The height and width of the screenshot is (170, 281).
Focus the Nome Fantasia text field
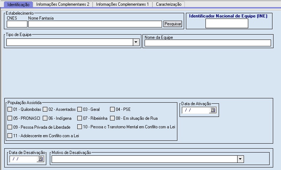click(x=95, y=24)
